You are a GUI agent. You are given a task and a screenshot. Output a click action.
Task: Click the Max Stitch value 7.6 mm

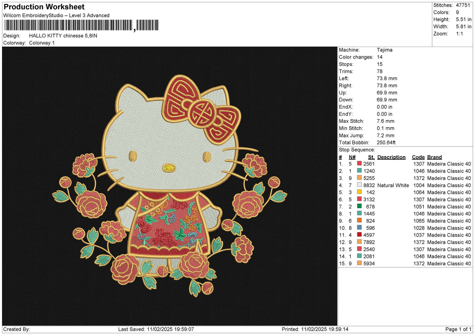[386, 121]
